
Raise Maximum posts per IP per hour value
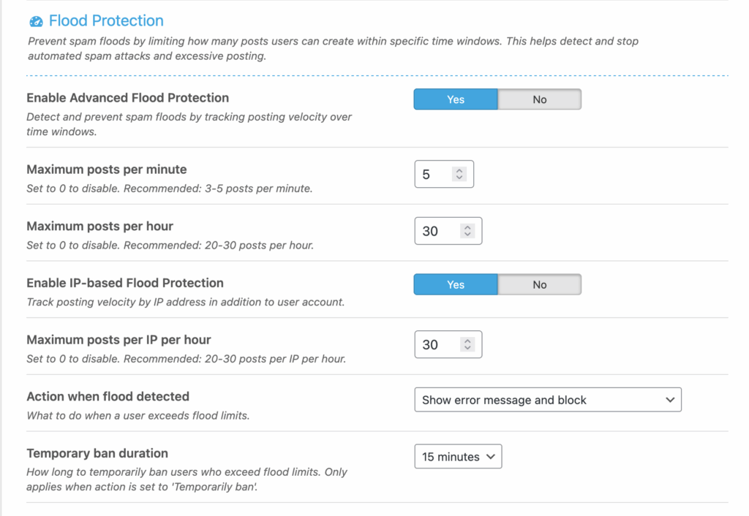point(468,341)
